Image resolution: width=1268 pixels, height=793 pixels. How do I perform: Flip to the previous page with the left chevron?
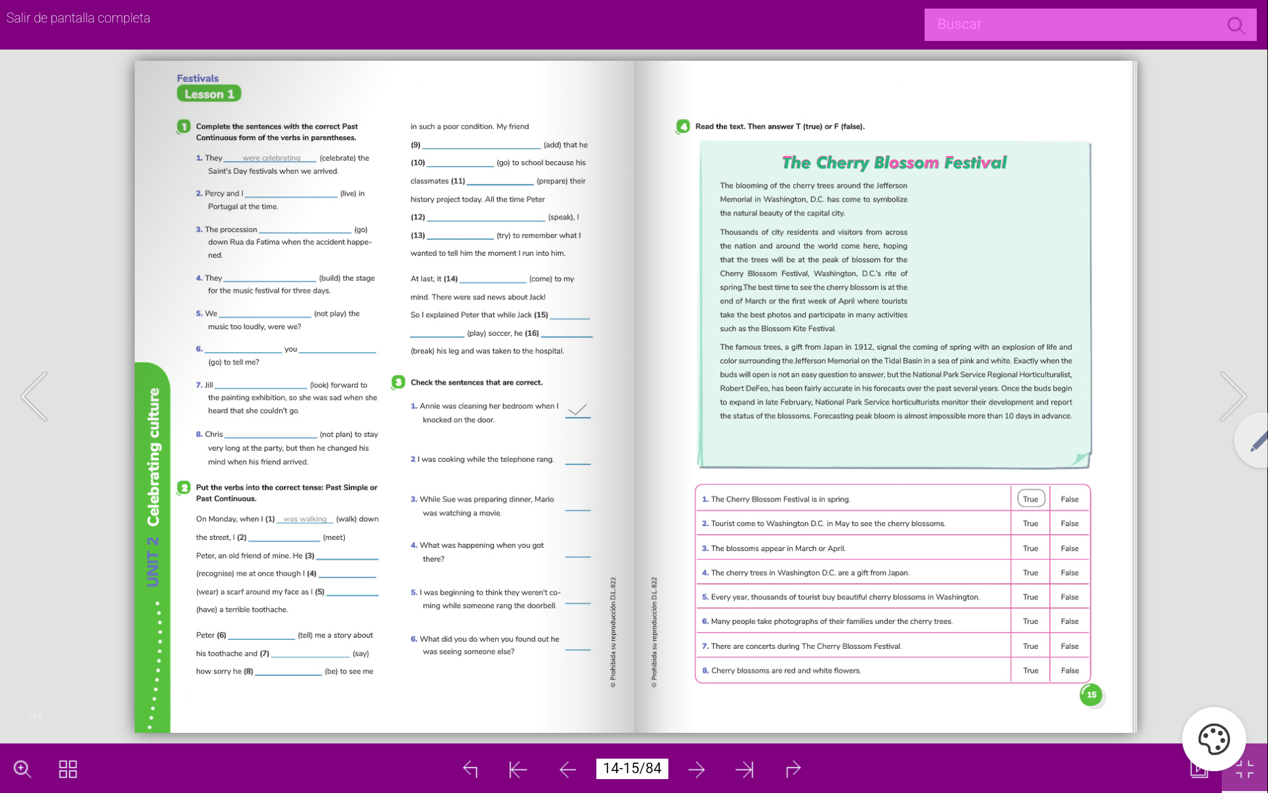[x=34, y=397]
